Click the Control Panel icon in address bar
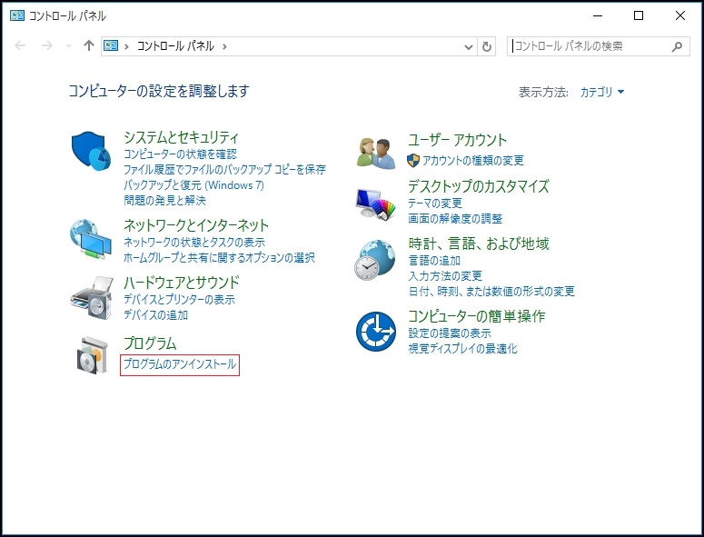704x537 pixels. tap(111, 45)
